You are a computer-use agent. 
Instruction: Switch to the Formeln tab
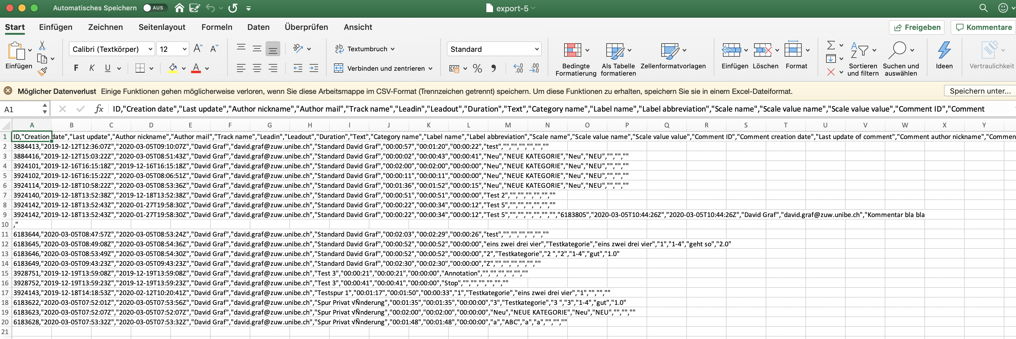216,27
